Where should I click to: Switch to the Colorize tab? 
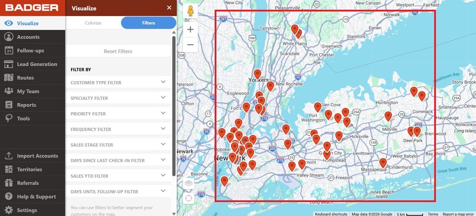(93, 23)
